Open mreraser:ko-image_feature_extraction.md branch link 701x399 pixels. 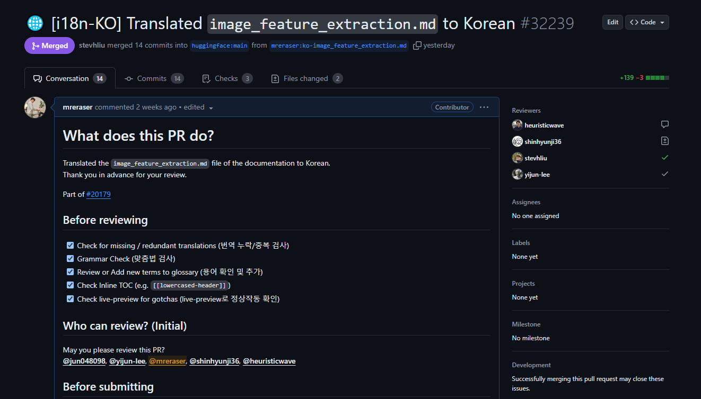pyautogui.click(x=339, y=46)
